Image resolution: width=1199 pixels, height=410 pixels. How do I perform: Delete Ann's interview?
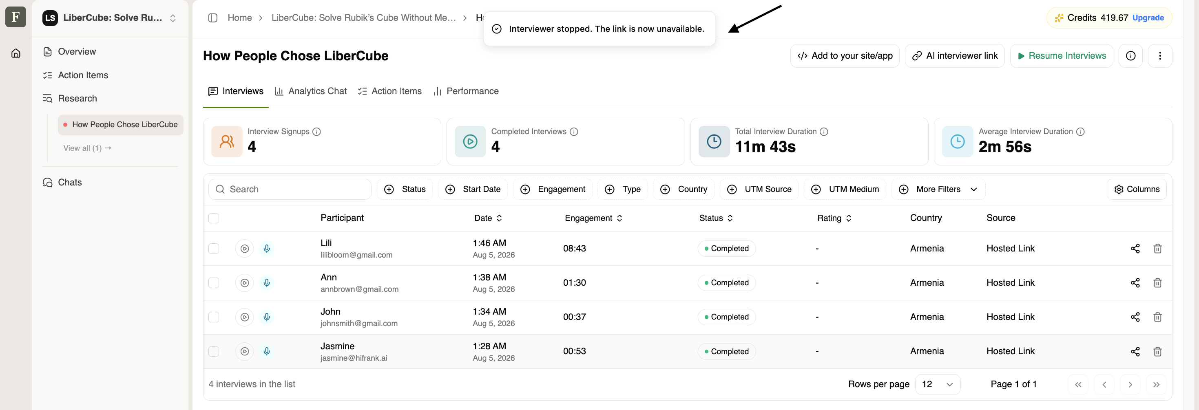point(1157,283)
